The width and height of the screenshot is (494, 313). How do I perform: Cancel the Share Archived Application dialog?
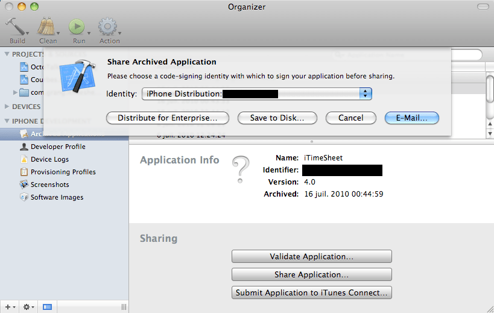tap(350, 118)
